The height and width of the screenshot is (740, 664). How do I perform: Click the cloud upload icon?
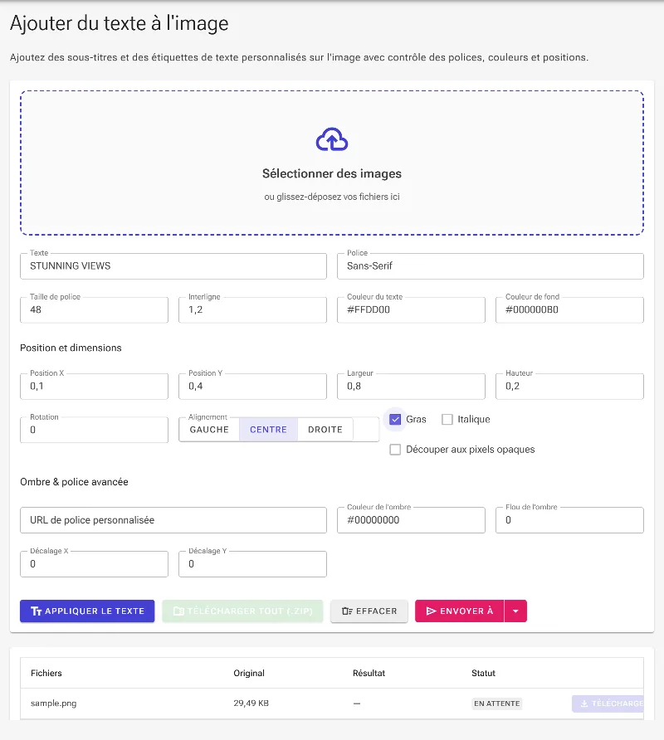331,139
